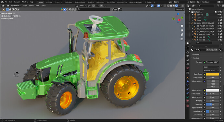
Task: Switch to the Geometry Nodes workspace tab
Action: pos(136,2)
